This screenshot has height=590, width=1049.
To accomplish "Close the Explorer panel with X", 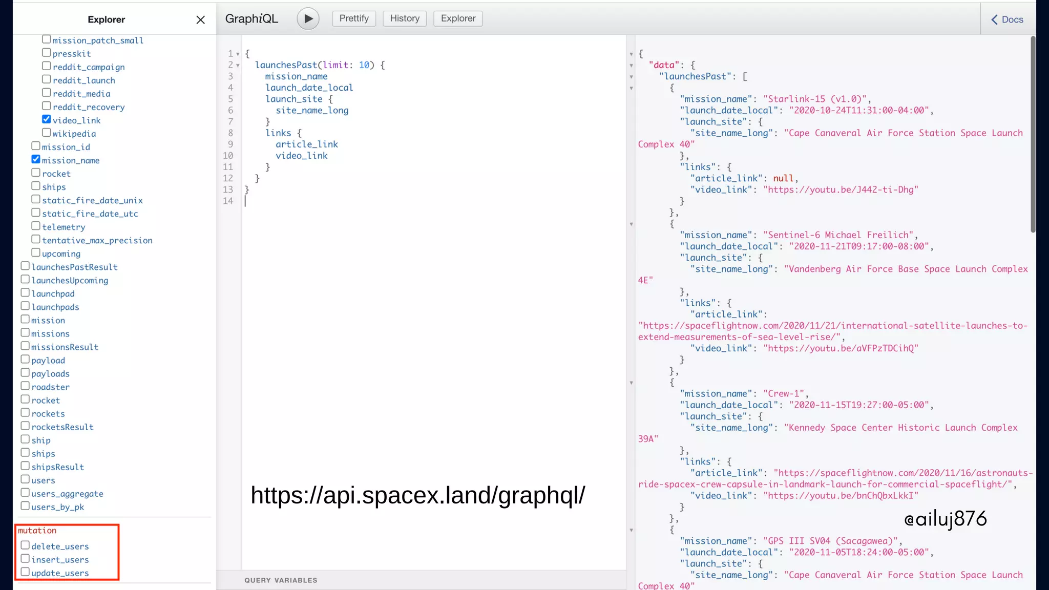I will [x=200, y=19].
